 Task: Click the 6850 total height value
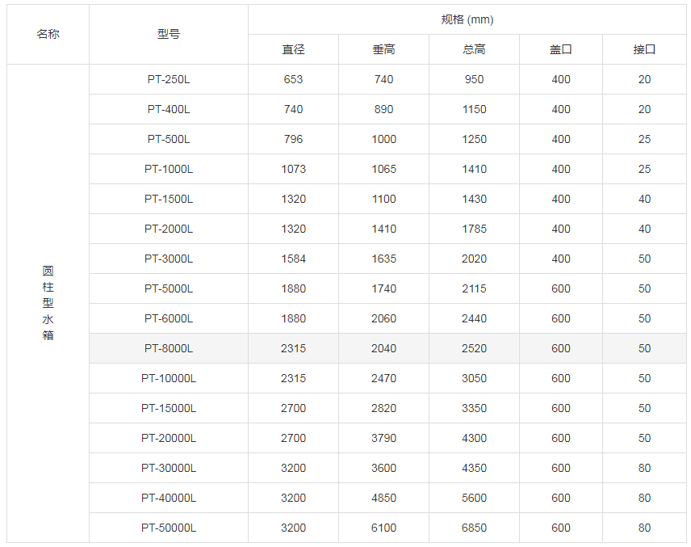[474, 528]
